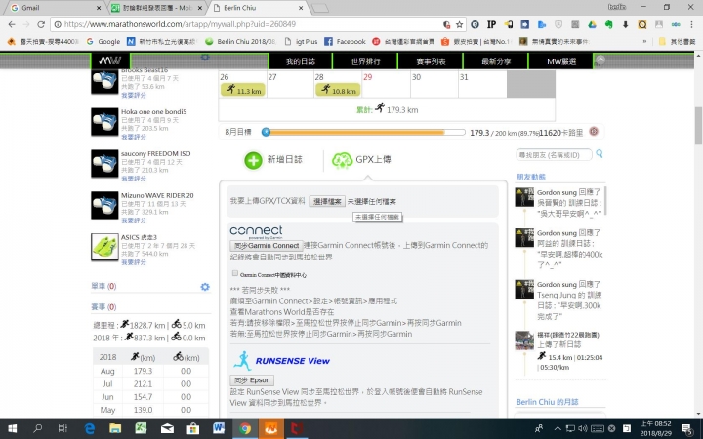Open the 11.3 km run on the 26th
Screen dimensions: 703x439
pyautogui.click(x=243, y=90)
